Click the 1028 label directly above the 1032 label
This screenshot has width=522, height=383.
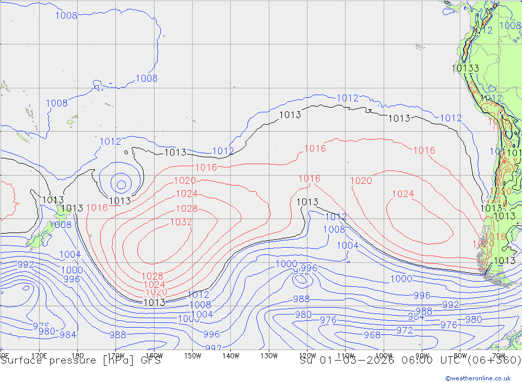187,208
